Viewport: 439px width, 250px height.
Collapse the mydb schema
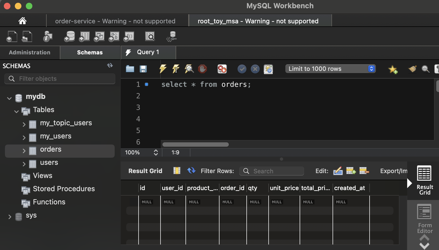point(9,98)
